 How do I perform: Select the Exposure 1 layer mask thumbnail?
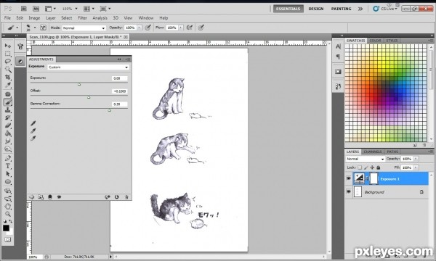coord(374,178)
